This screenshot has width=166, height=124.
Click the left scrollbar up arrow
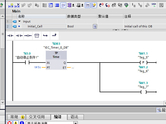pos(3,17)
